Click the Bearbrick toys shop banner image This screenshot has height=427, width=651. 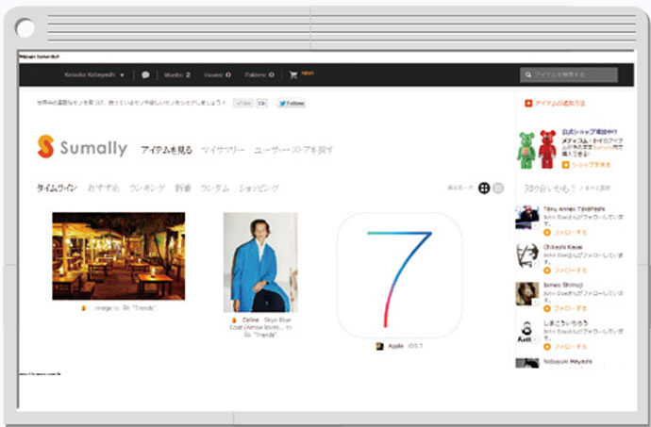point(537,149)
